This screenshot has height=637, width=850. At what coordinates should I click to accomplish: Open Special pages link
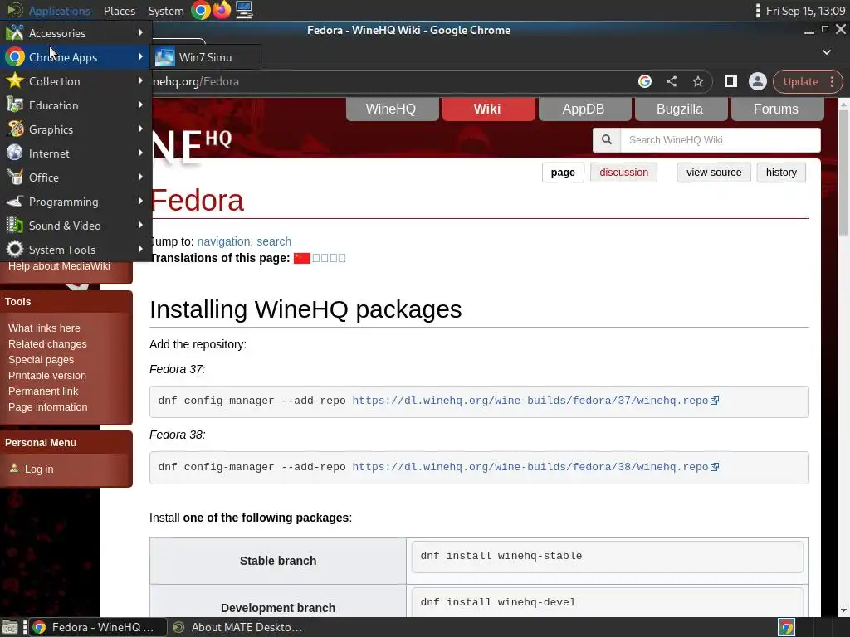[x=41, y=360]
